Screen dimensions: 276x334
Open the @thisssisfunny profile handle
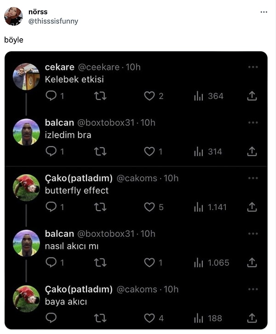pos(53,21)
